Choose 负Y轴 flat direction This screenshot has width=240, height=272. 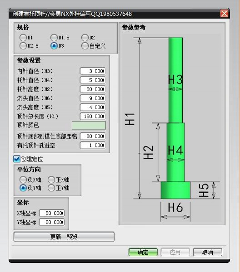coord(23,188)
